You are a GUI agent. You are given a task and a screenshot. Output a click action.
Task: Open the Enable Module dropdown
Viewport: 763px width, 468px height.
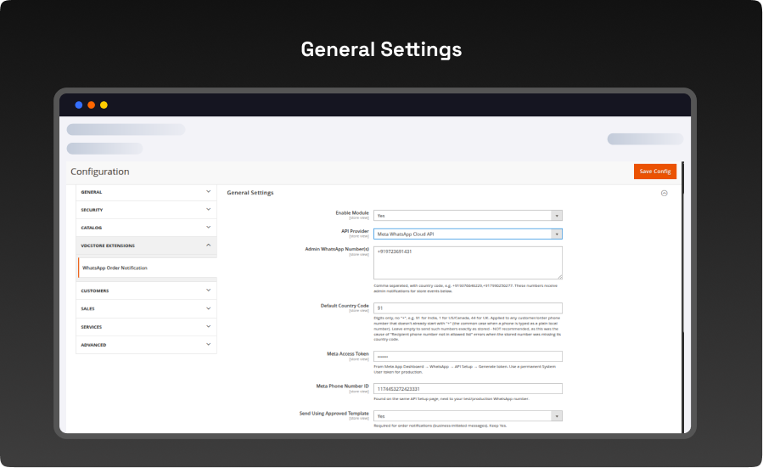468,216
